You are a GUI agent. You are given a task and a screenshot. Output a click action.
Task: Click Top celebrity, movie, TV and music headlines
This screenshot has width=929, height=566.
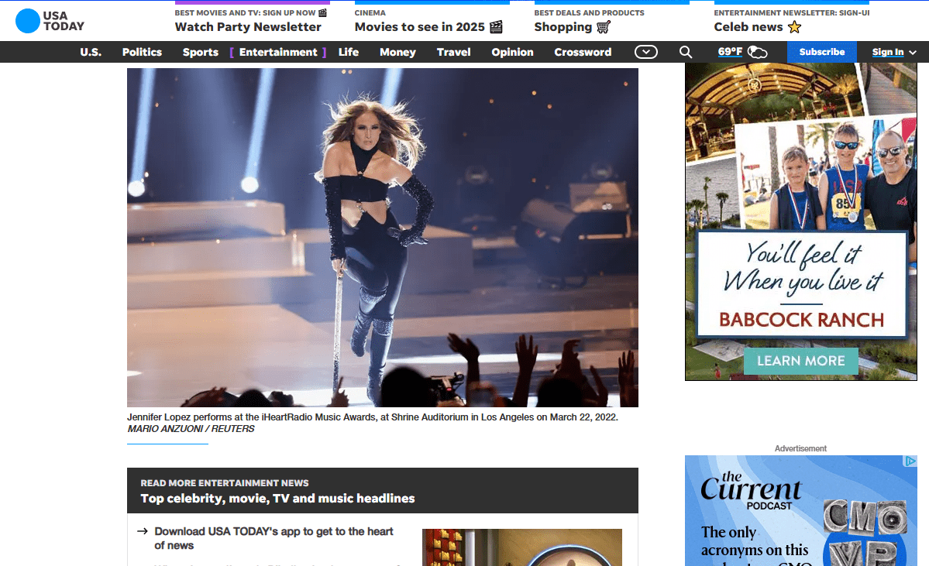click(277, 499)
